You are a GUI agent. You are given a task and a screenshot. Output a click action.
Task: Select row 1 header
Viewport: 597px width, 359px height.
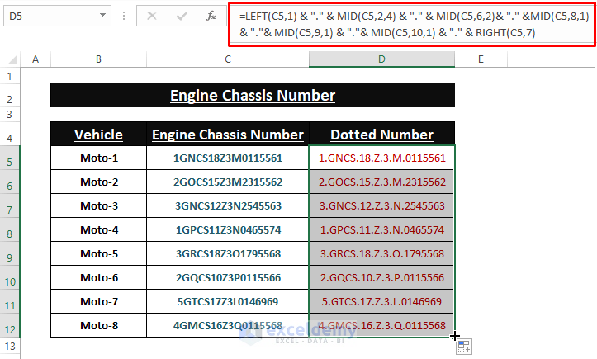(x=10, y=76)
